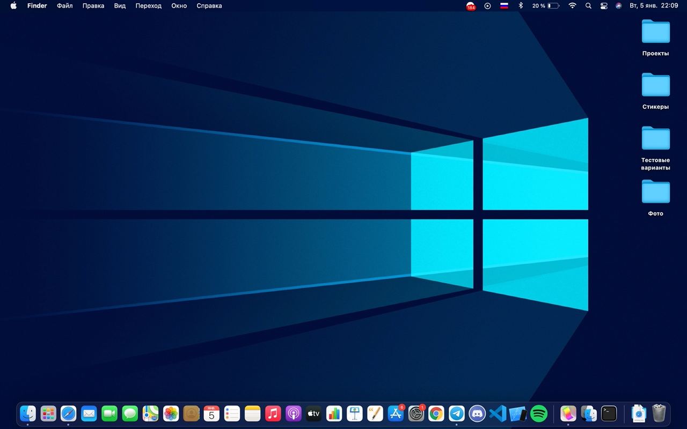Open Messages from the dock
The image size is (687, 429).
click(130, 413)
